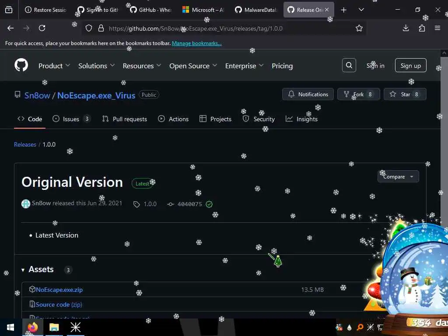Close the Release Original Version tab

click(x=327, y=10)
